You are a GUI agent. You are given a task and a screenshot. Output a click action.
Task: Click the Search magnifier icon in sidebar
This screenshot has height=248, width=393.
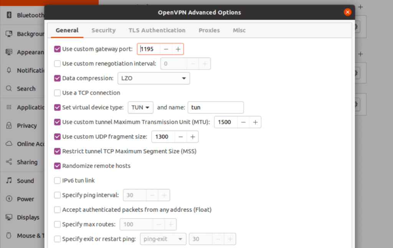click(x=9, y=89)
